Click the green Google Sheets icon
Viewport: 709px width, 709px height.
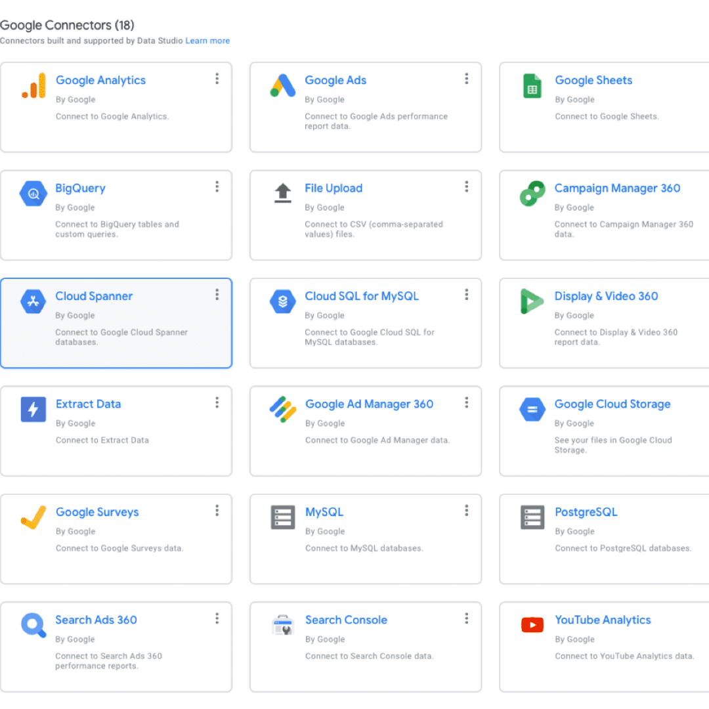tap(532, 86)
